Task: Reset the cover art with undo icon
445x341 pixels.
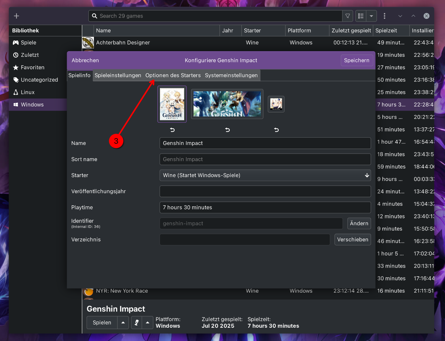Action: [x=172, y=130]
